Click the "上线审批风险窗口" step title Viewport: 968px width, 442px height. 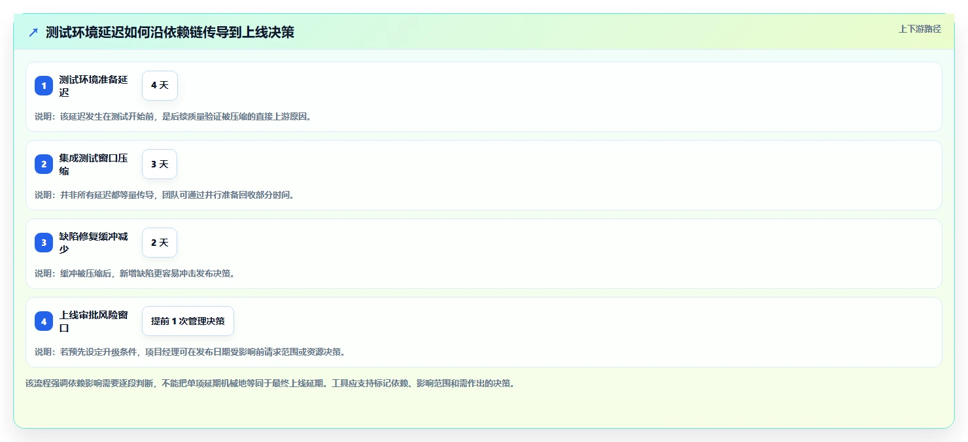point(94,321)
